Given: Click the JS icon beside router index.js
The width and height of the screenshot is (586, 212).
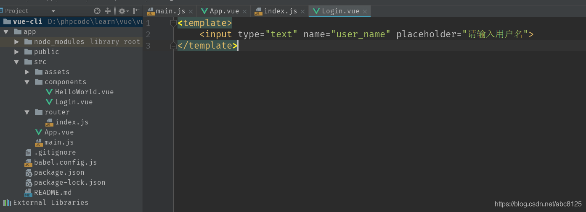Looking at the screenshot, I should 49,122.
